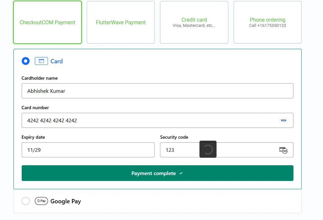This screenshot has width=323, height=220.
Task: Click the loading spinner overlay
Action: tap(208, 149)
